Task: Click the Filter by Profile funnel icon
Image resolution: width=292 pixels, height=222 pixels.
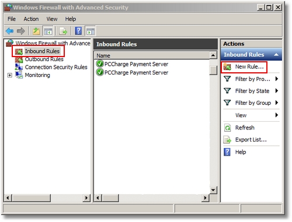Action: point(227,79)
